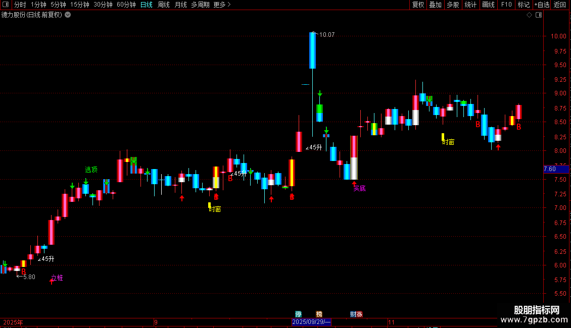The height and width of the screenshot is (328, 571).
Task: Switch to the 分时 period tab
Action: point(20,5)
